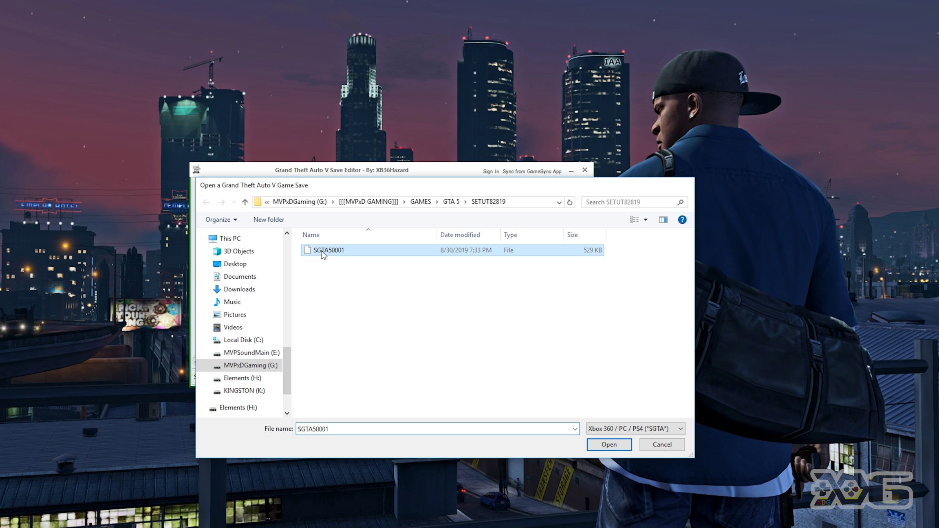Select This PC in navigation tree
Screen dimensions: 939x528
click(230, 238)
